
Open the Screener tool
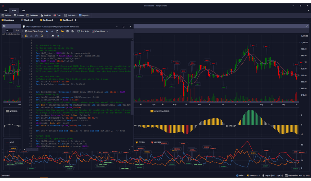point(19,15)
